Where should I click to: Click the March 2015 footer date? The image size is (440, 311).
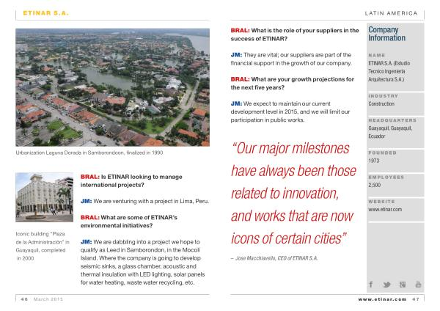tap(48, 299)
